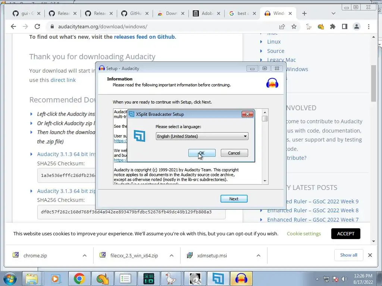Share this page via the share icon
This screenshot has width=382, height=286.
coord(282,26)
